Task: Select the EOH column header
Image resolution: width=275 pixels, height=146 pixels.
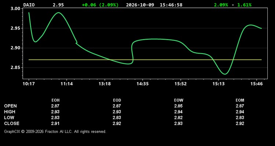Action: pyautogui.click(x=55, y=100)
